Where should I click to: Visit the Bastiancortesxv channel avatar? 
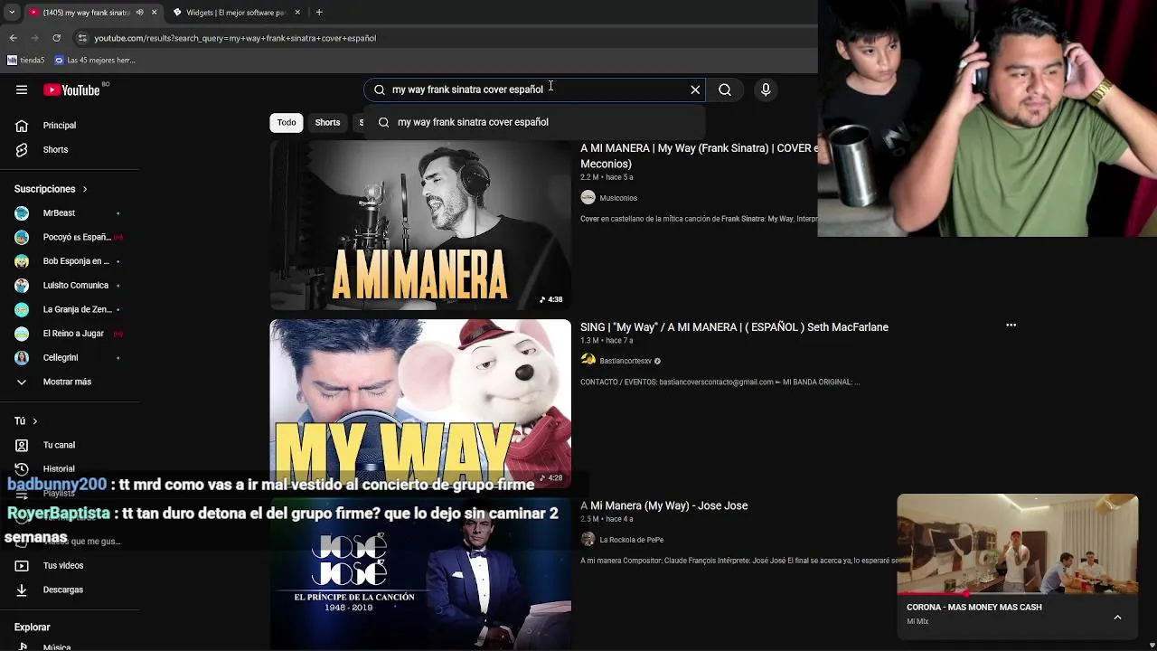click(x=588, y=360)
